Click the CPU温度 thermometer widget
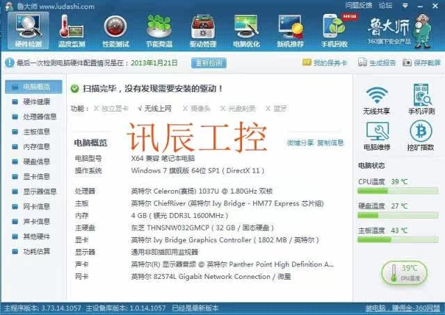This screenshot has height=315, width=445. [405, 273]
